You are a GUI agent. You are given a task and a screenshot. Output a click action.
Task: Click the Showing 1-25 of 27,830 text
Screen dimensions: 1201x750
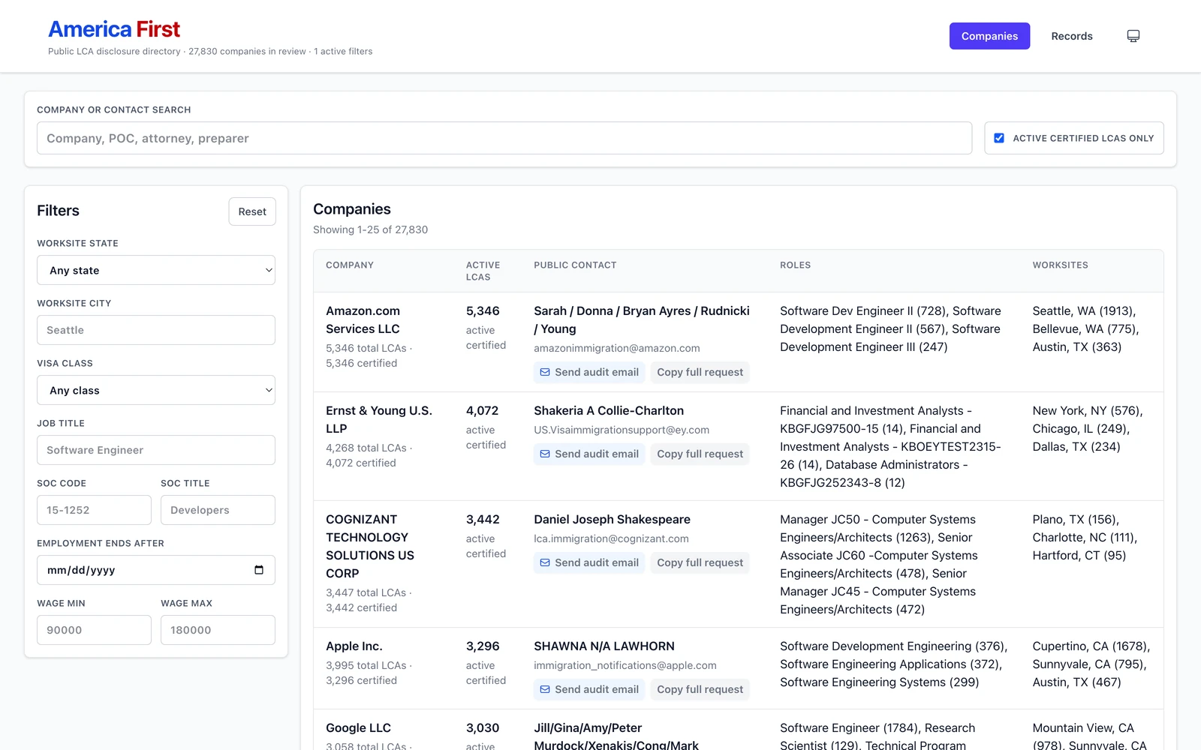coord(371,229)
